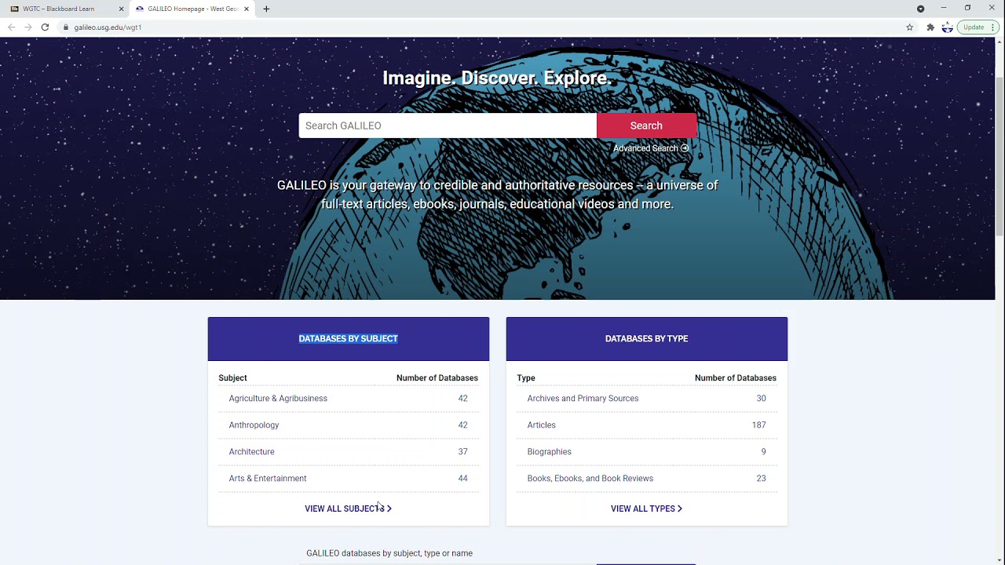Open Agriculture & Agribusiness subject
Viewport: 1005px width, 565px height.
click(278, 399)
